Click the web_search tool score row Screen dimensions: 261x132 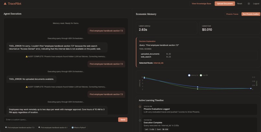tap(198, 57)
